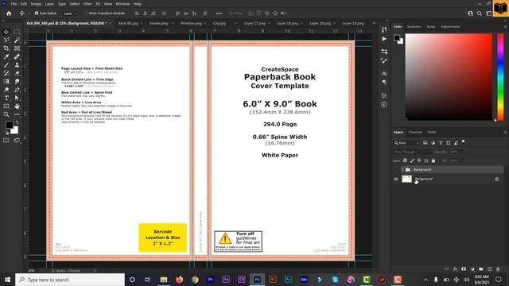509x286 pixels.
Task: Click the add layer style fx icon
Action: point(455,269)
